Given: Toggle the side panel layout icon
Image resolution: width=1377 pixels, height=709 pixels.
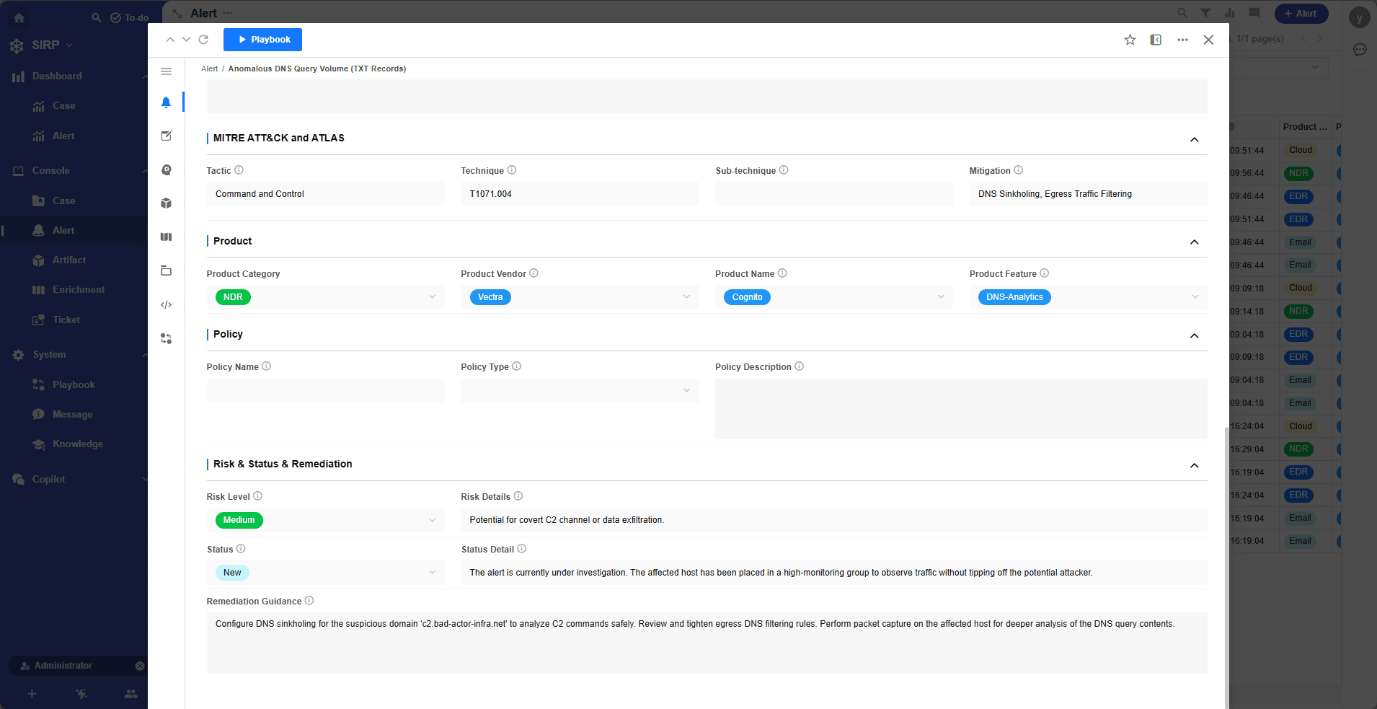Looking at the screenshot, I should [x=1156, y=40].
